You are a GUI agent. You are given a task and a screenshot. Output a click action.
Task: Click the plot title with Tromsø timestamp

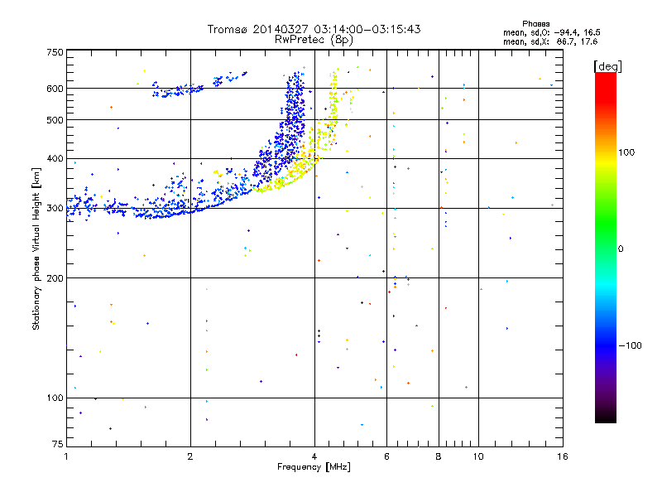(x=314, y=29)
